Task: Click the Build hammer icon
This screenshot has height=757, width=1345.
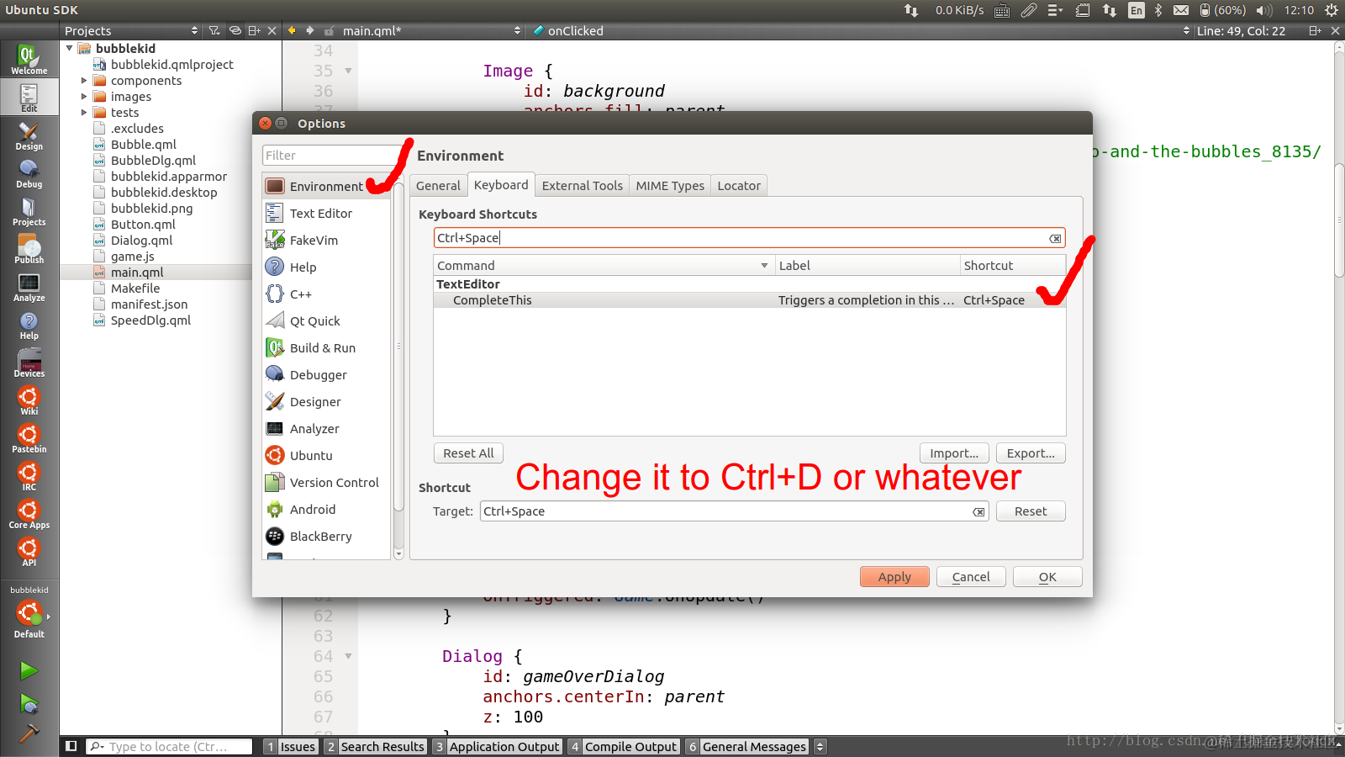Action: pyautogui.click(x=29, y=733)
